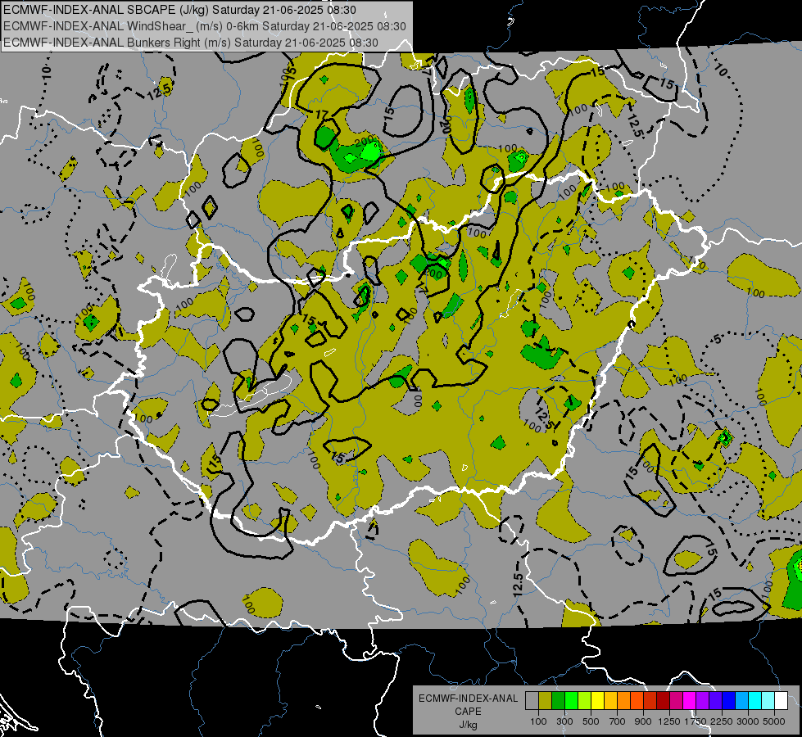Click the dark red swatch in CAPE legend
Viewport: 802px width, 737px height.
tap(663, 701)
